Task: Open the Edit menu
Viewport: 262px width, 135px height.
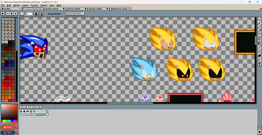Action: (9, 5)
